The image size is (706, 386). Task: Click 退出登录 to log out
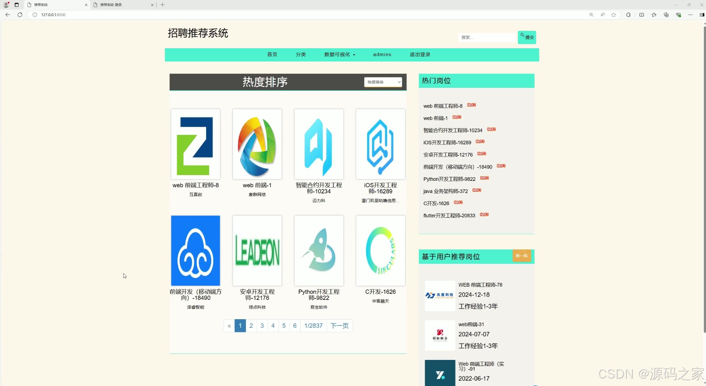tap(420, 54)
